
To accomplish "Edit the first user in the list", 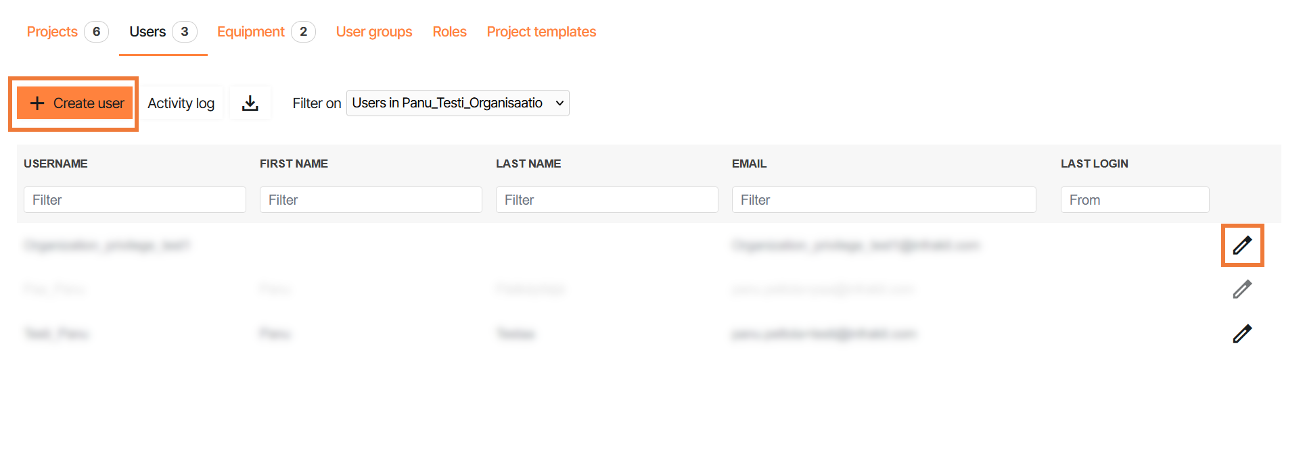I will (1242, 245).
